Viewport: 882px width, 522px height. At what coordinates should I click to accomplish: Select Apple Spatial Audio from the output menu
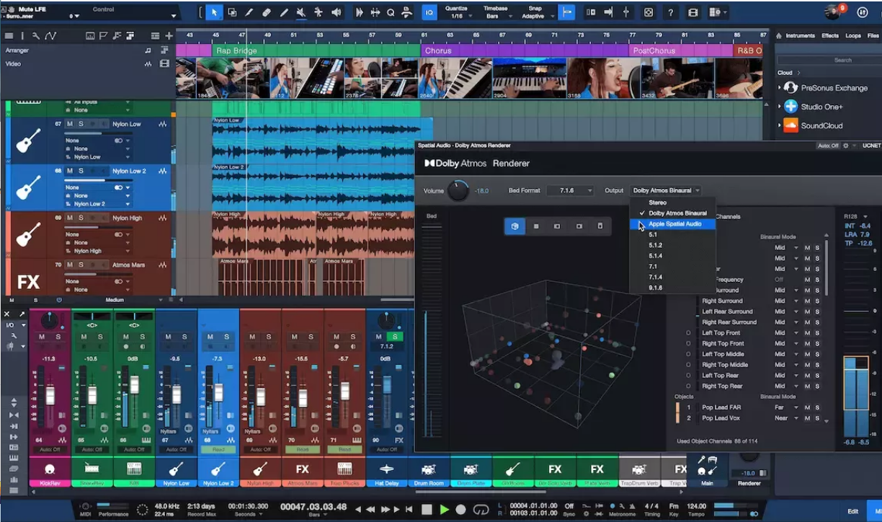(x=674, y=224)
